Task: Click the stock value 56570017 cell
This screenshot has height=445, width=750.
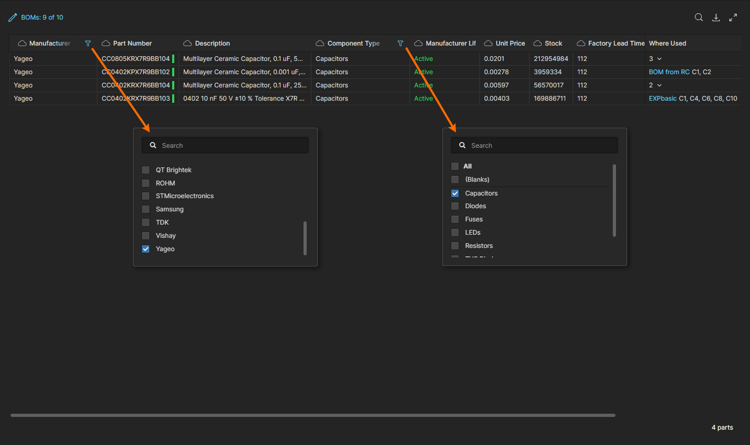Action: pos(551,85)
